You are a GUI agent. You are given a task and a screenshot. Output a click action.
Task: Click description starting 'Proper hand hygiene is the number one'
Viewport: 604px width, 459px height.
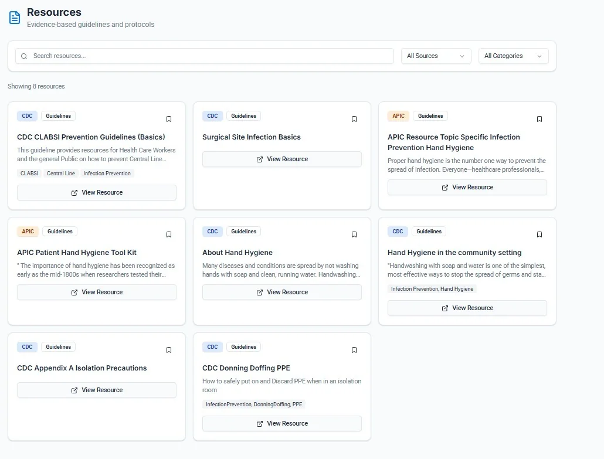pyautogui.click(x=466, y=165)
